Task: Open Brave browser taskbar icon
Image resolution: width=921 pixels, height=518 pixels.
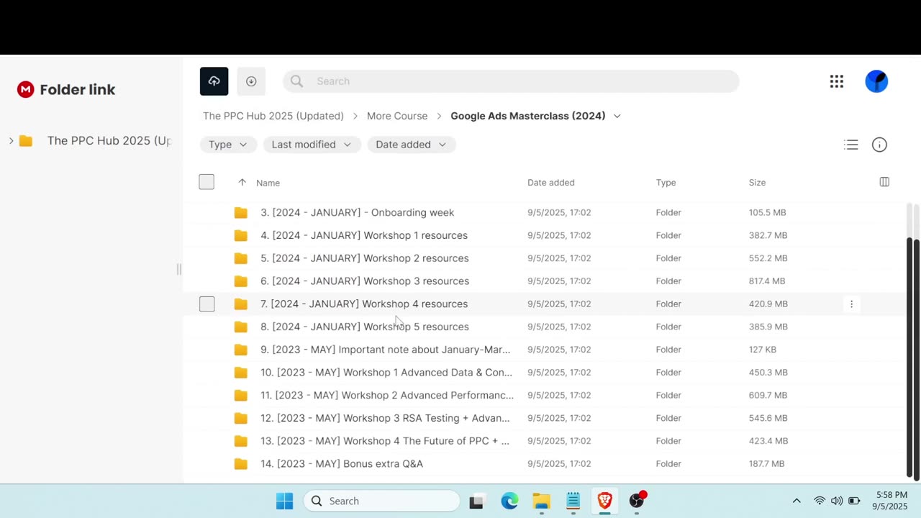Action: 604,501
